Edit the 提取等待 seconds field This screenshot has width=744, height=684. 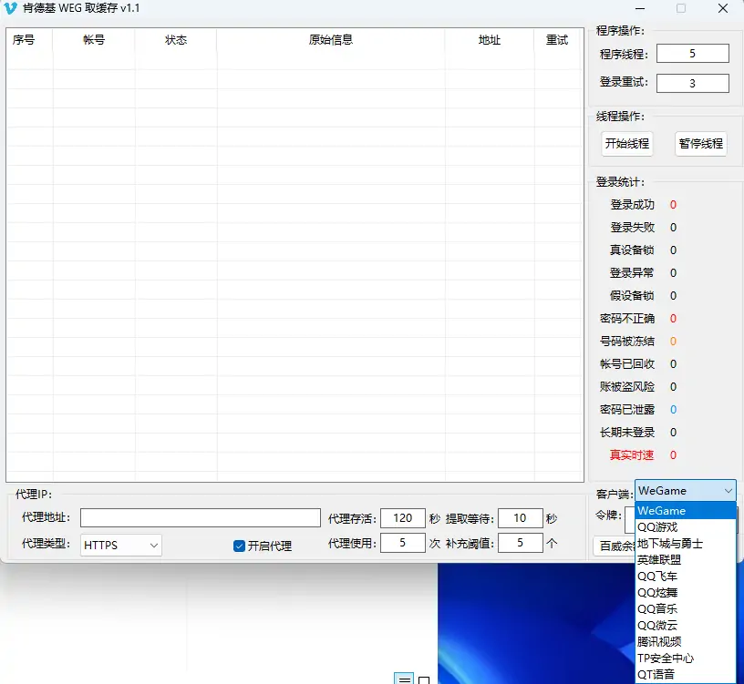coord(520,518)
